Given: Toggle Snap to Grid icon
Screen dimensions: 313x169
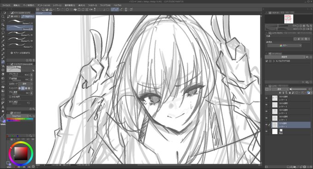Looking at the screenshot, I should click(x=121, y=9).
